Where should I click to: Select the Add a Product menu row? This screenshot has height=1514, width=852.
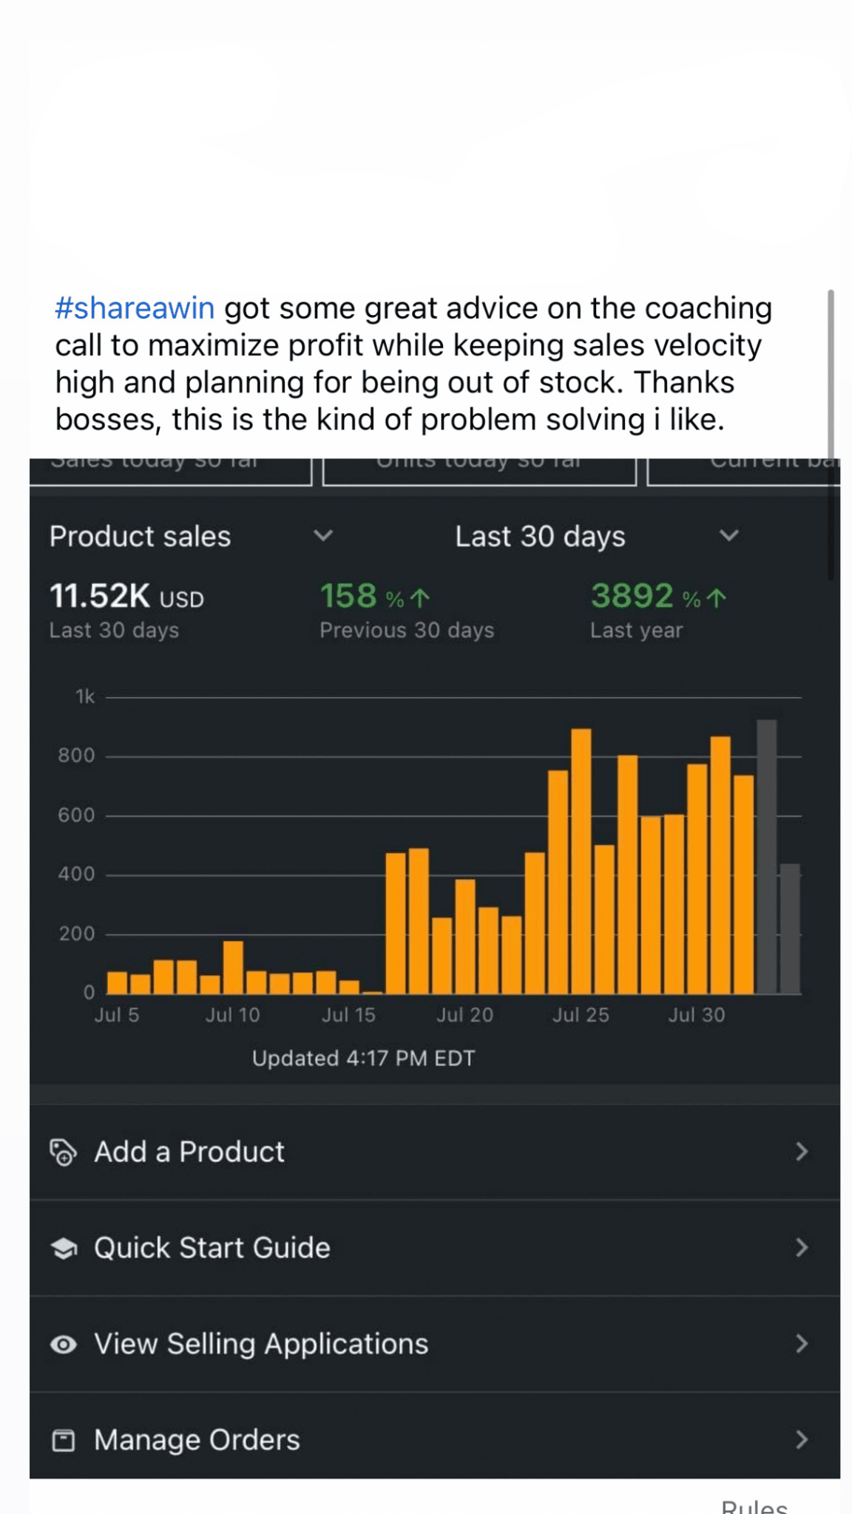[x=435, y=1152]
